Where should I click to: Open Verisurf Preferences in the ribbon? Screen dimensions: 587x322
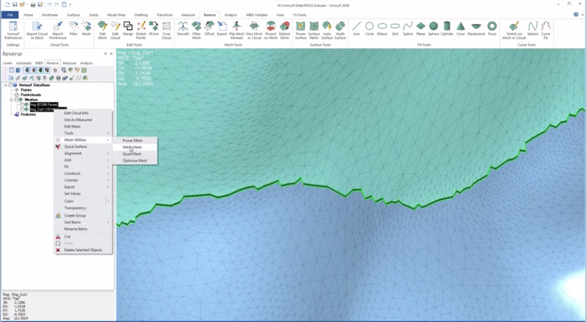[x=13, y=30]
